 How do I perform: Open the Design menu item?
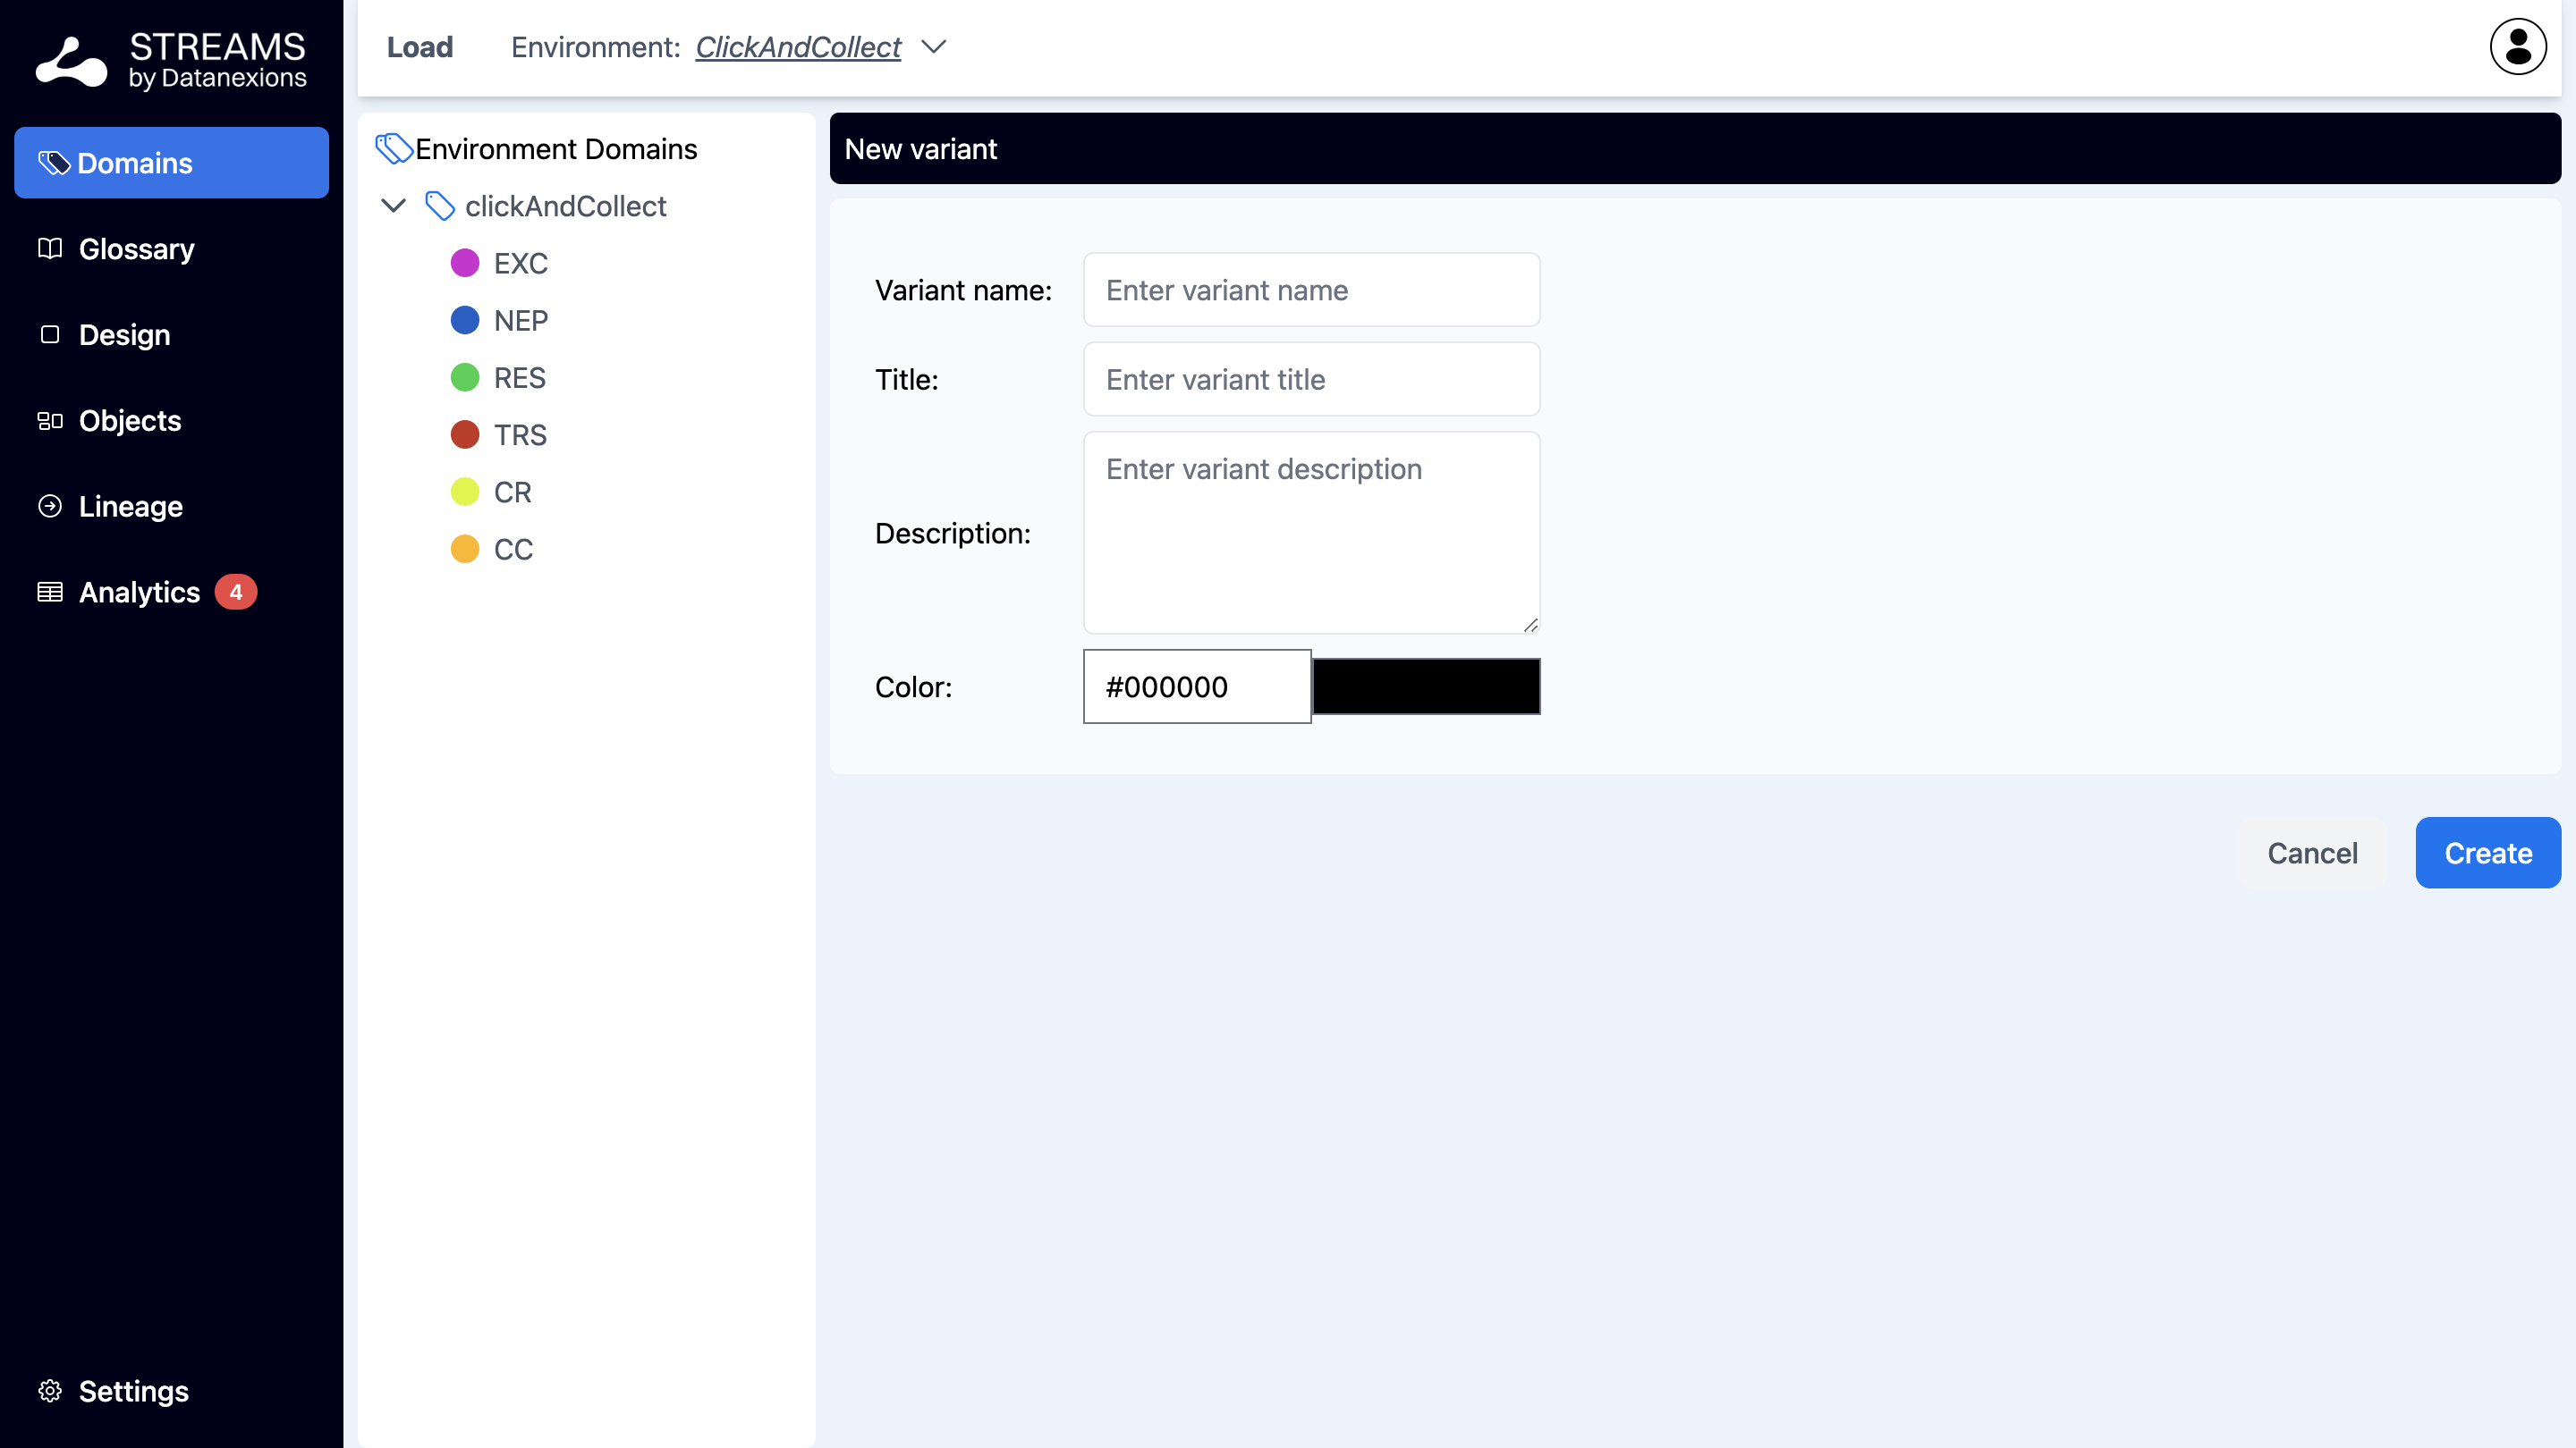tap(124, 335)
